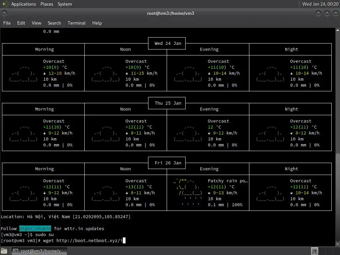
Task: Click the '+10(8) °C' temperature in Wed morning
Action: (55, 67)
